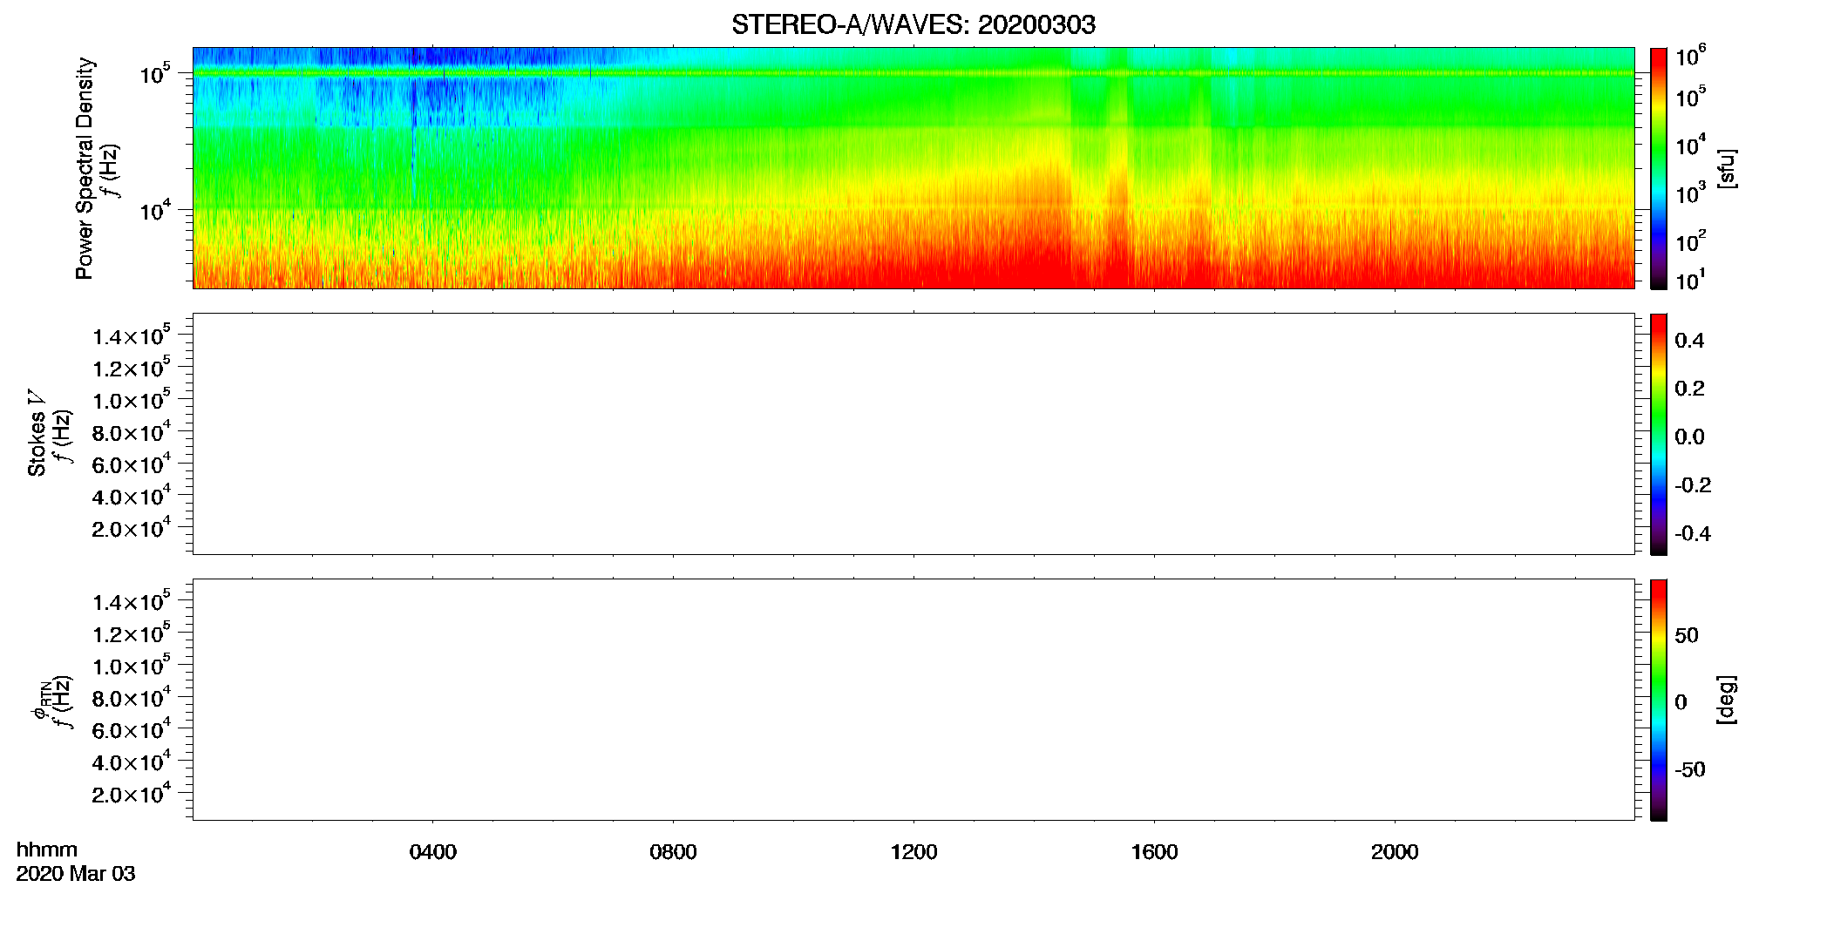Select the 0400 time axis tick label
The height and width of the screenshot is (941, 1827).
click(x=432, y=852)
